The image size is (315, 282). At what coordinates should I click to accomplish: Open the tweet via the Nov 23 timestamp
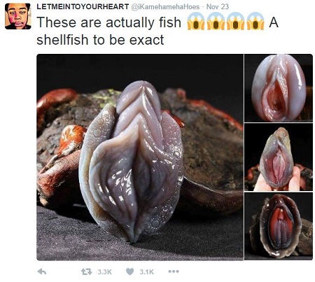(x=218, y=6)
